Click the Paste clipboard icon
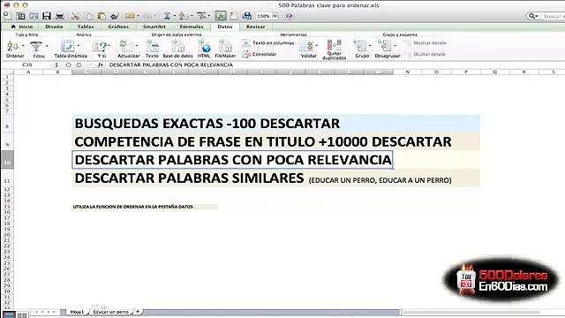Viewport: 565px width, 318px height. pyautogui.click(x=102, y=16)
